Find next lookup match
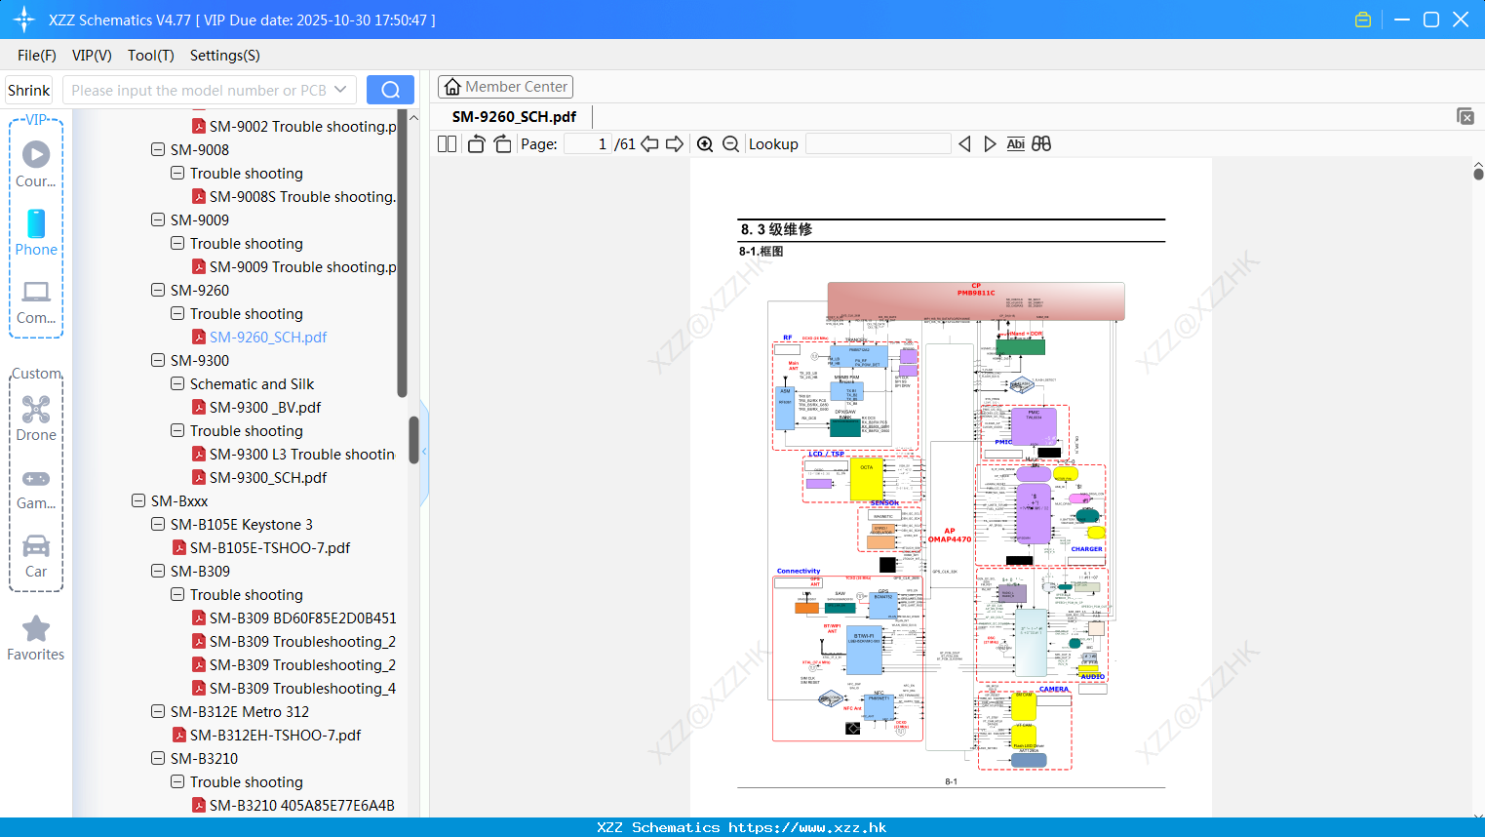The width and height of the screenshot is (1485, 837). click(x=990, y=143)
